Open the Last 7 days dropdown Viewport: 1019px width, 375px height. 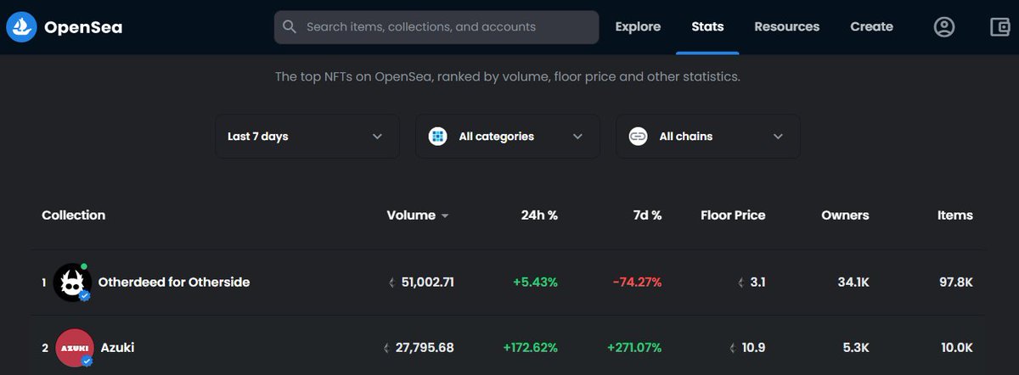307,136
